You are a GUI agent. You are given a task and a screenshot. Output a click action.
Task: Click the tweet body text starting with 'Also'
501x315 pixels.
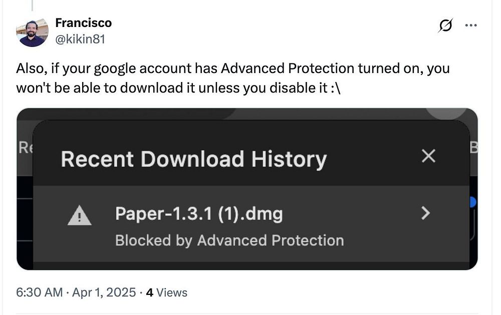pyautogui.click(x=232, y=77)
